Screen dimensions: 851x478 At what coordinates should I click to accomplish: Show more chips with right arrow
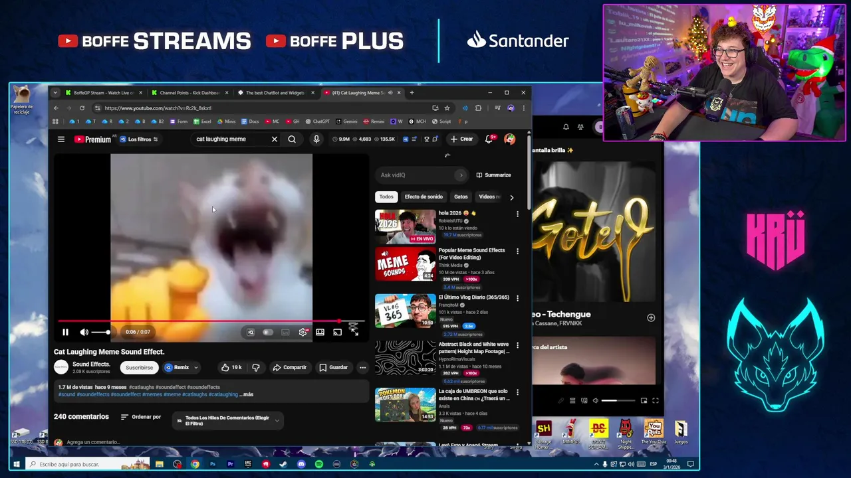click(511, 197)
